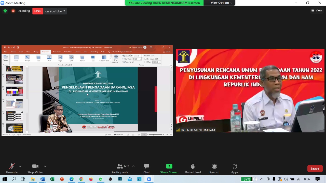This screenshot has height=183, width=326.
Task: Open the Chat panel
Action: tap(146, 169)
